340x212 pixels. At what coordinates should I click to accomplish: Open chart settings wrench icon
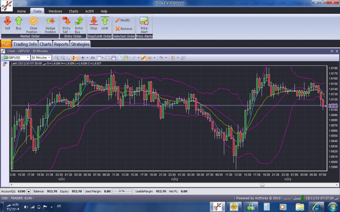(x=183, y=58)
